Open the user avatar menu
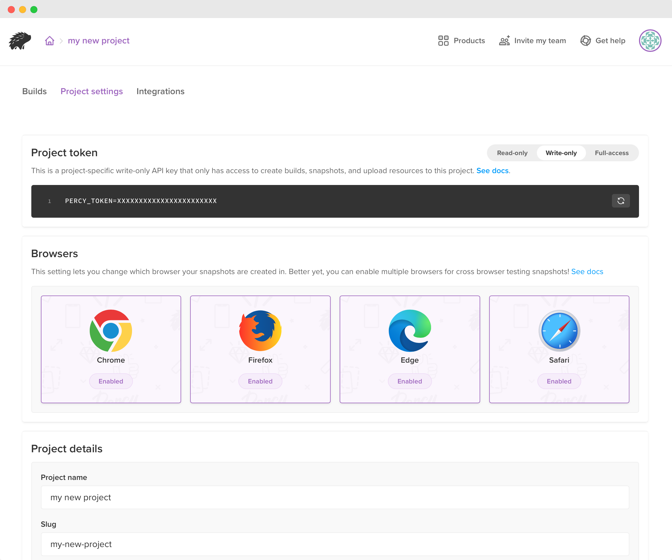The height and width of the screenshot is (560, 672). 650,41
